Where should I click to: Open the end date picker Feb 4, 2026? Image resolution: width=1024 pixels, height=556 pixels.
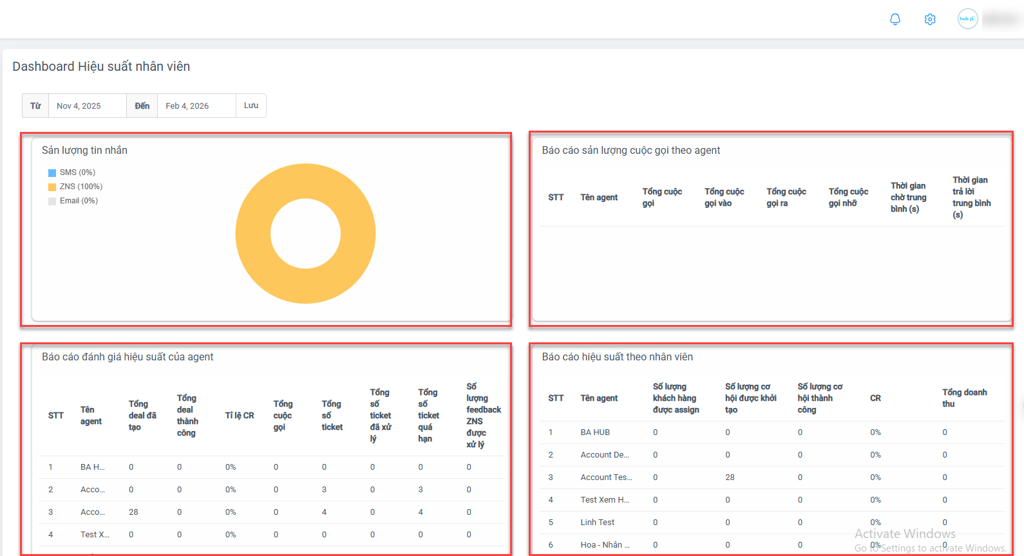click(195, 106)
